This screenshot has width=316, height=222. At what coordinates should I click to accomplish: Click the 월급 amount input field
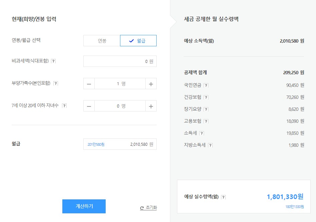pyautogui.click(x=120, y=144)
